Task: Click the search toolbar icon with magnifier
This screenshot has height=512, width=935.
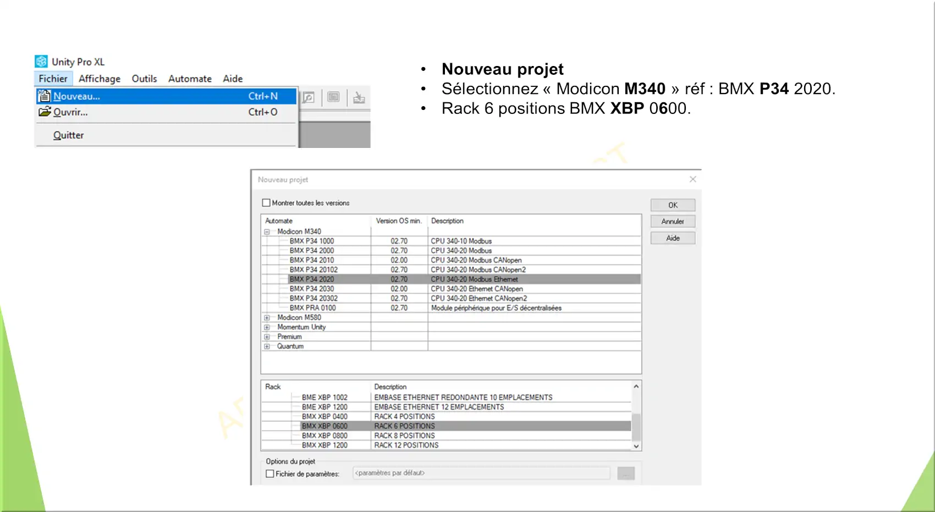Action: click(309, 98)
